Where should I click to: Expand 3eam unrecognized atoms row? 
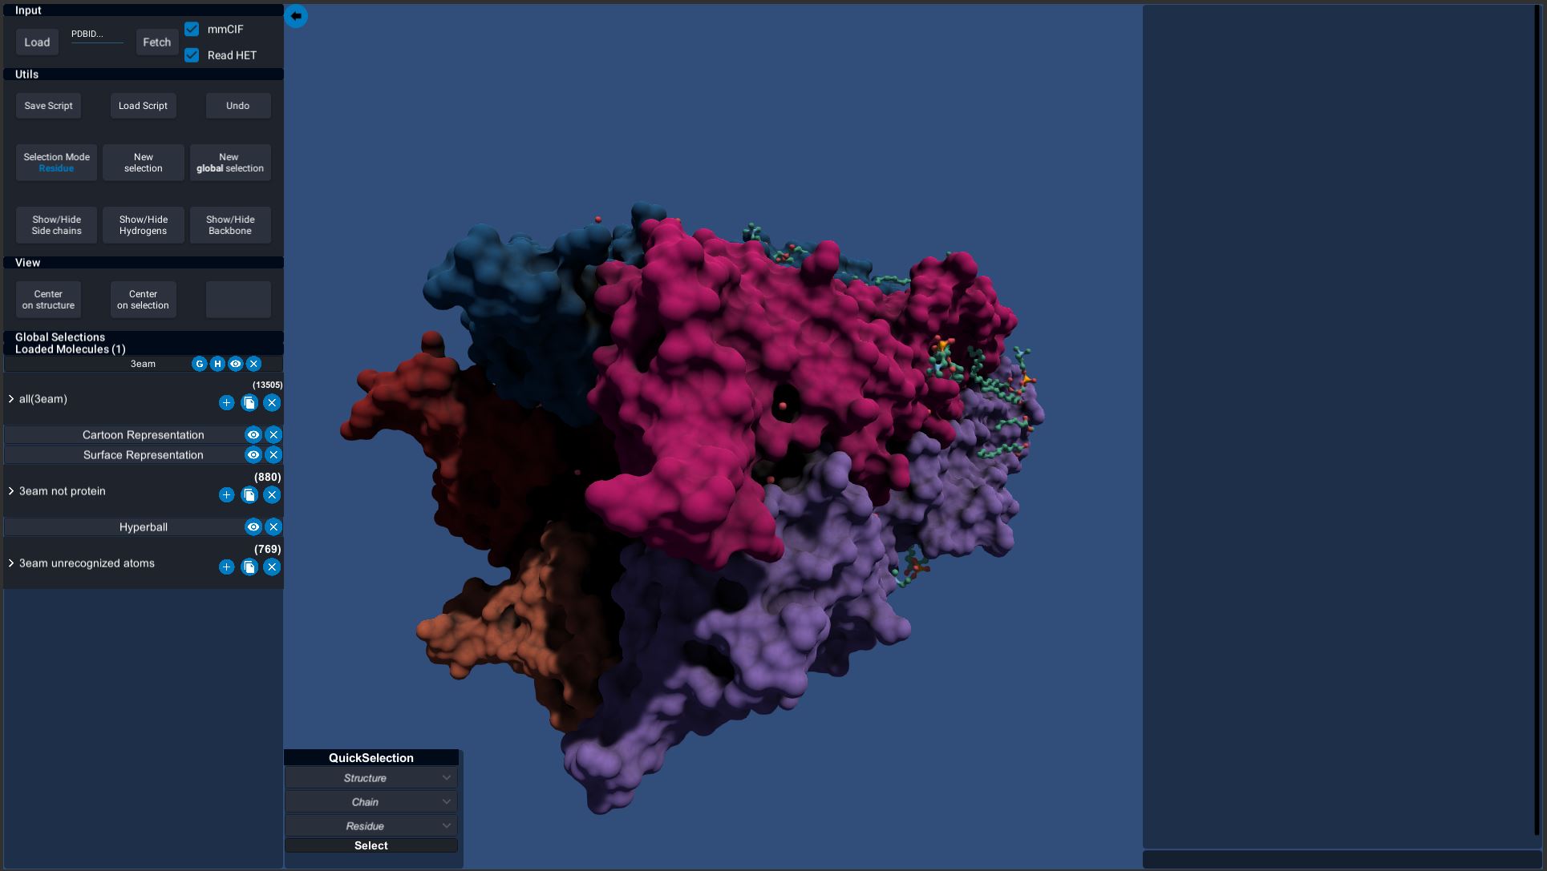[11, 563]
